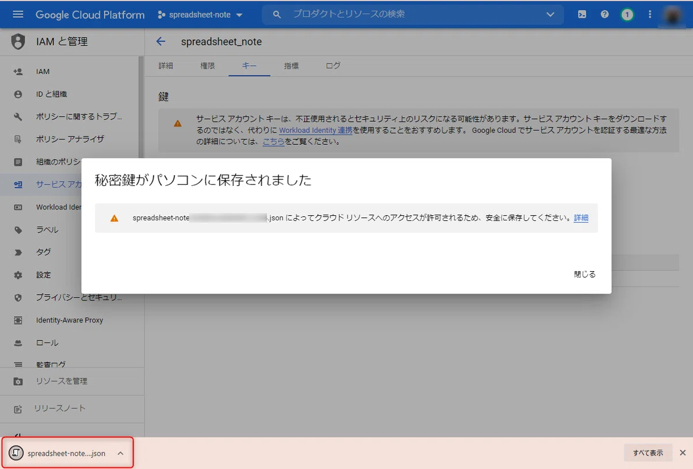Activate the Cloud Shell icon

pos(582,14)
